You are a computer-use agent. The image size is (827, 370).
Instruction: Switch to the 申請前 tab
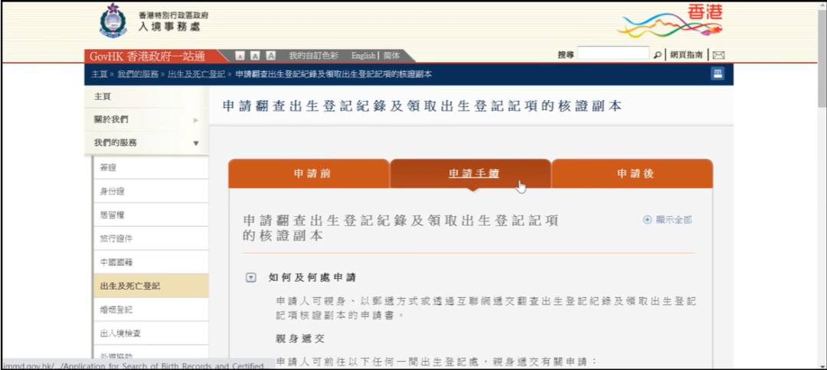pyautogui.click(x=312, y=174)
